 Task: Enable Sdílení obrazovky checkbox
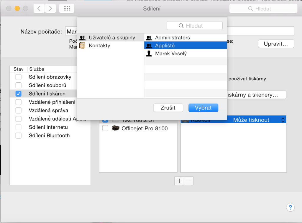pyautogui.click(x=19, y=77)
